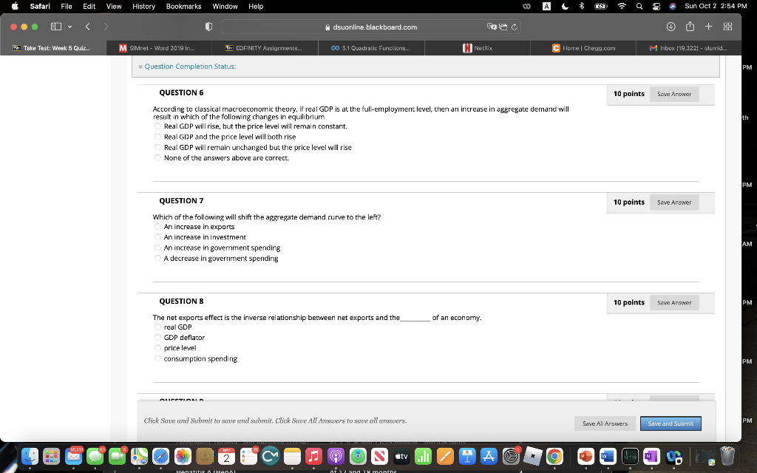Open System Preferences in the dock
Viewport: 757px width, 473px height.
click(511, 455)
